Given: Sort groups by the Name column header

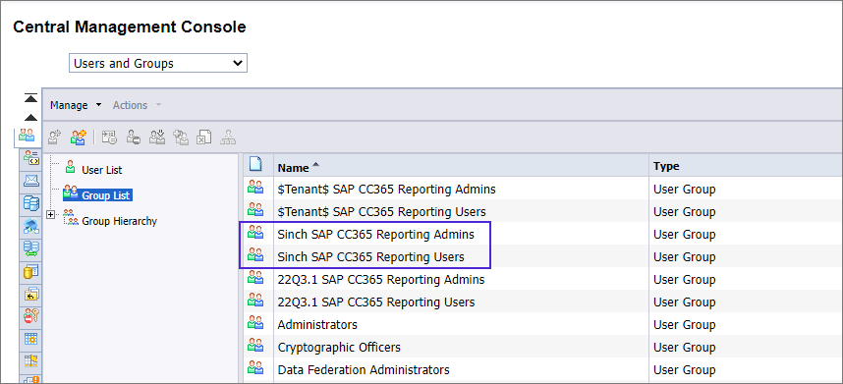Looking at the screenshot, I should 293,168.
